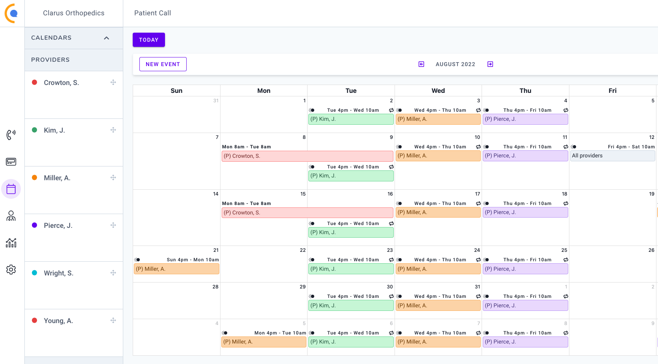
Task: Click the drag handle next to Crowton, S.
Action: pyautogui.click(x=113, y=82)
